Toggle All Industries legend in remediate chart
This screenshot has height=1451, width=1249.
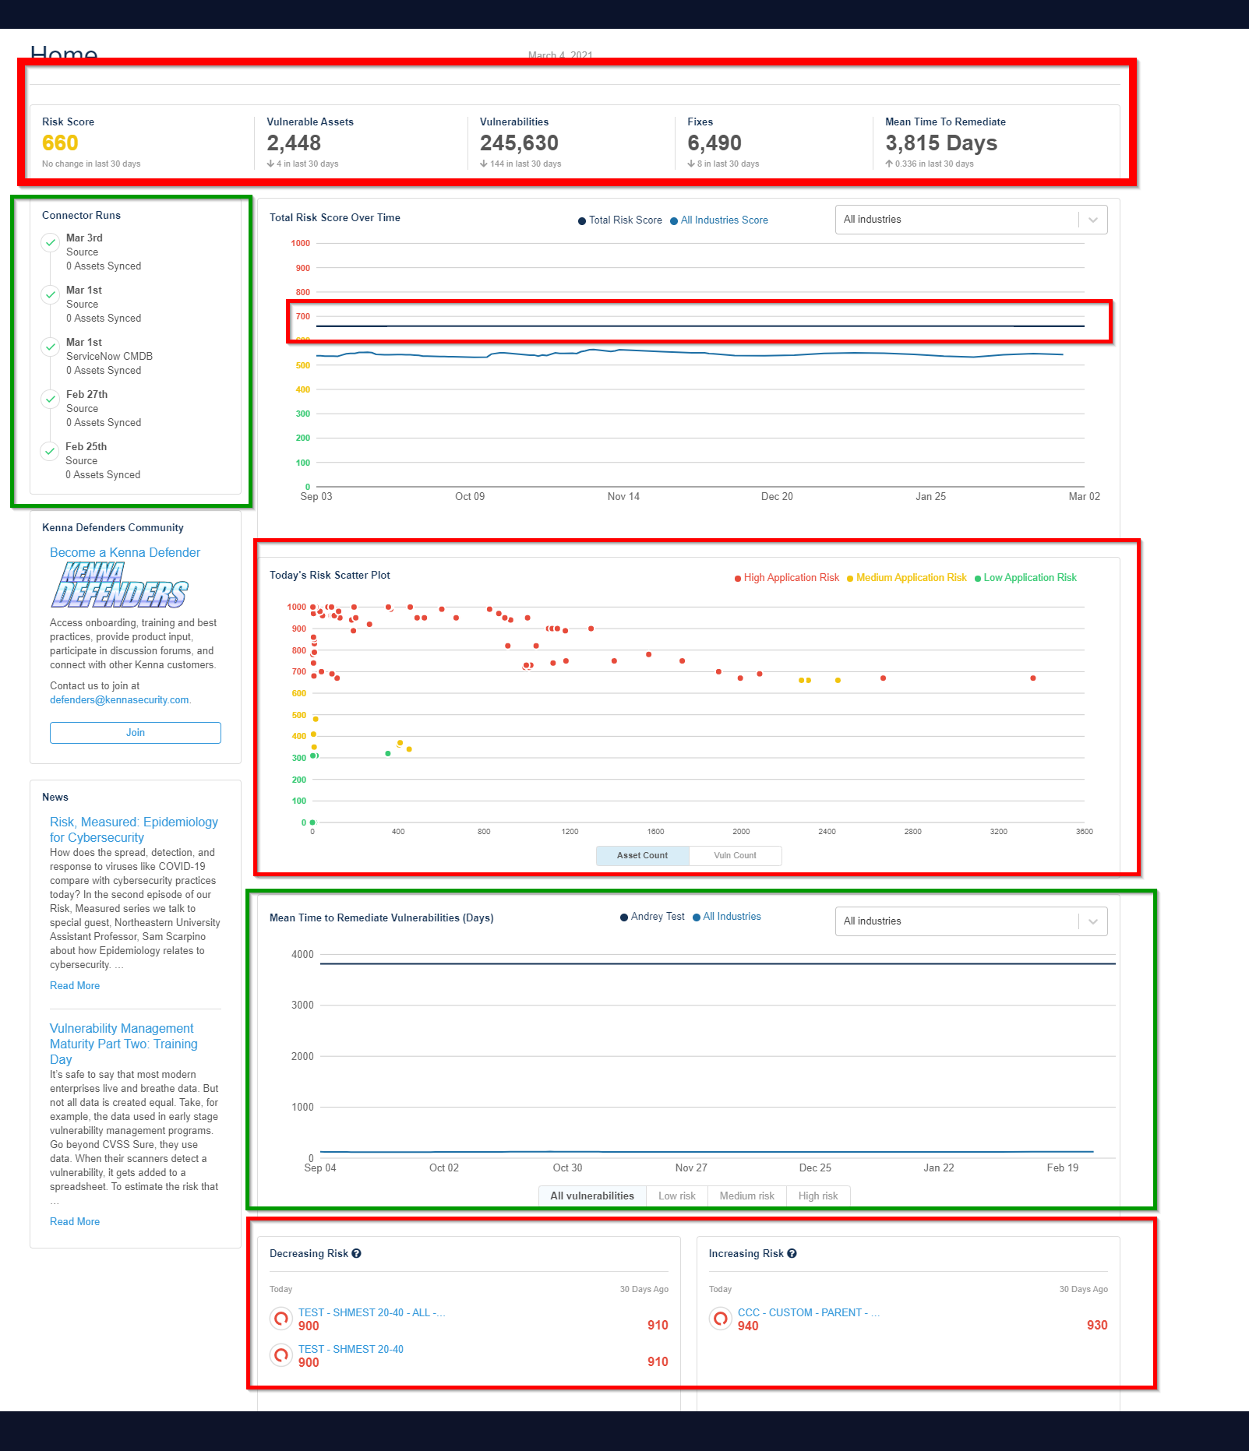(727, 917)
